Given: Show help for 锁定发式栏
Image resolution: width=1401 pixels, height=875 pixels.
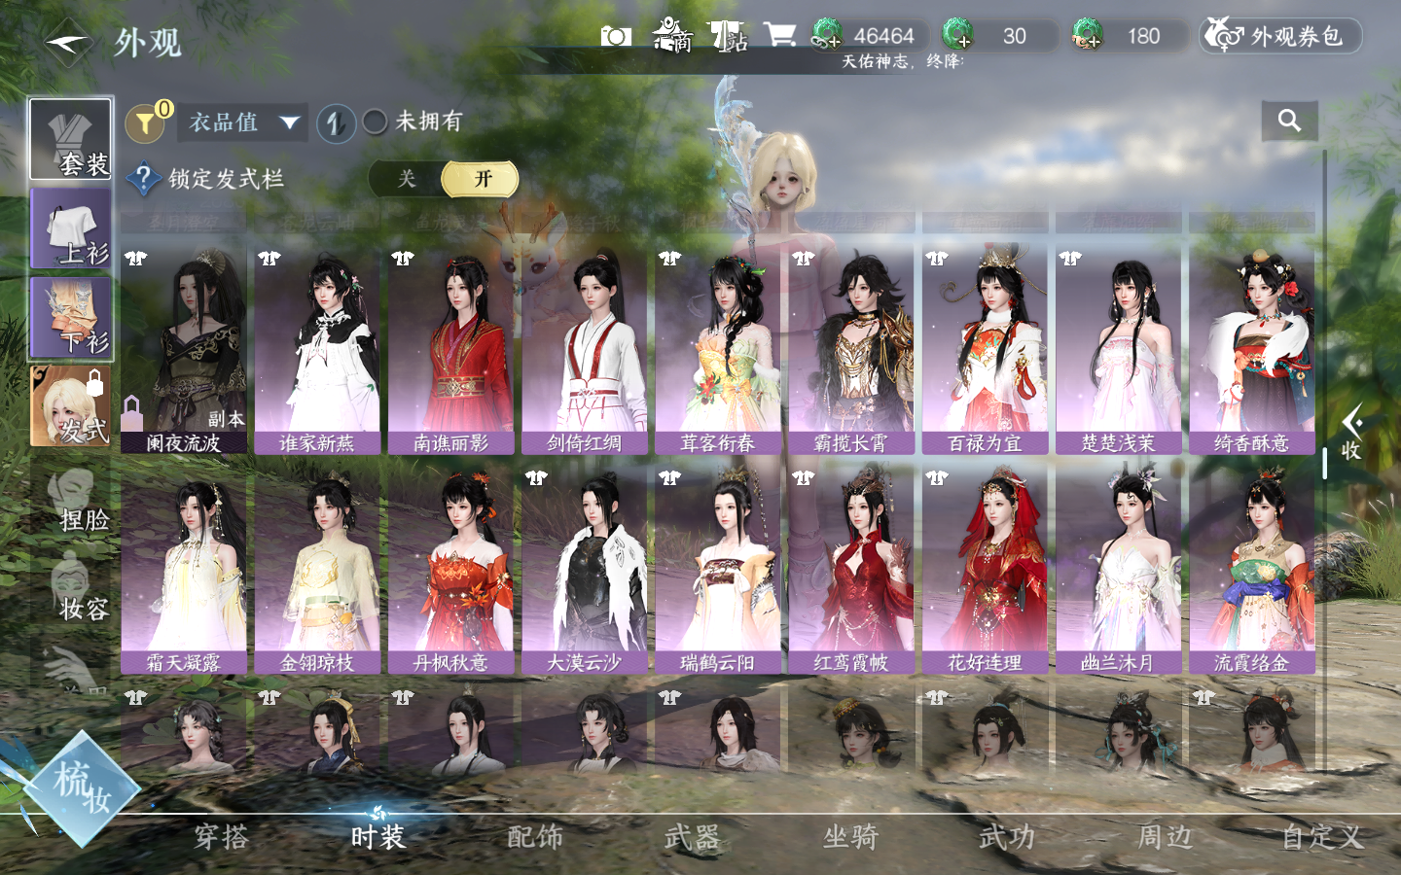Looking at the screenshot, I should 143,179.
